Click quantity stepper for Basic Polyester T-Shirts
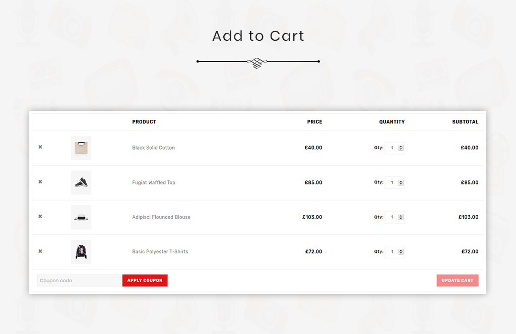This screenshot has height=334, width=516. pos(401,251)
